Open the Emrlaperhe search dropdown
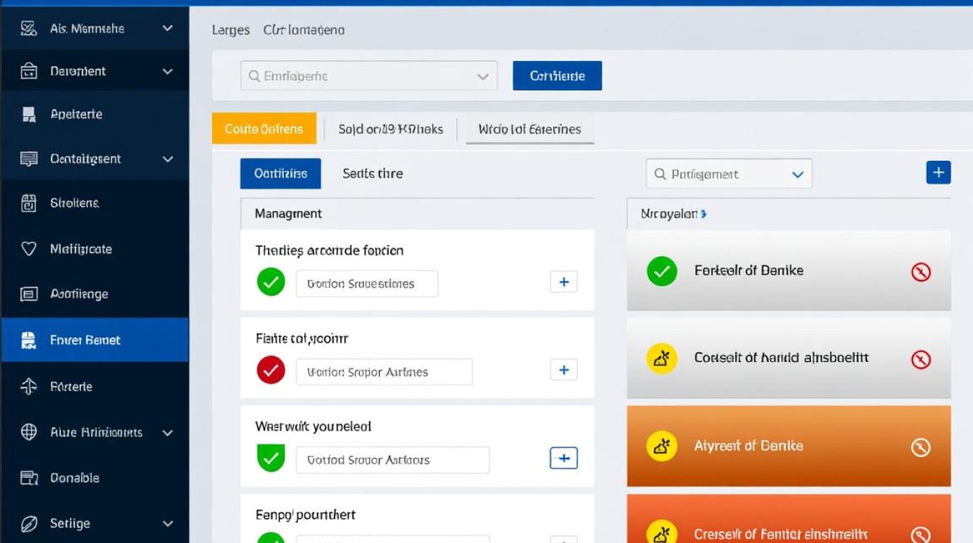Image resolution: width=973 pixels, height=543 pixels. 483,76
